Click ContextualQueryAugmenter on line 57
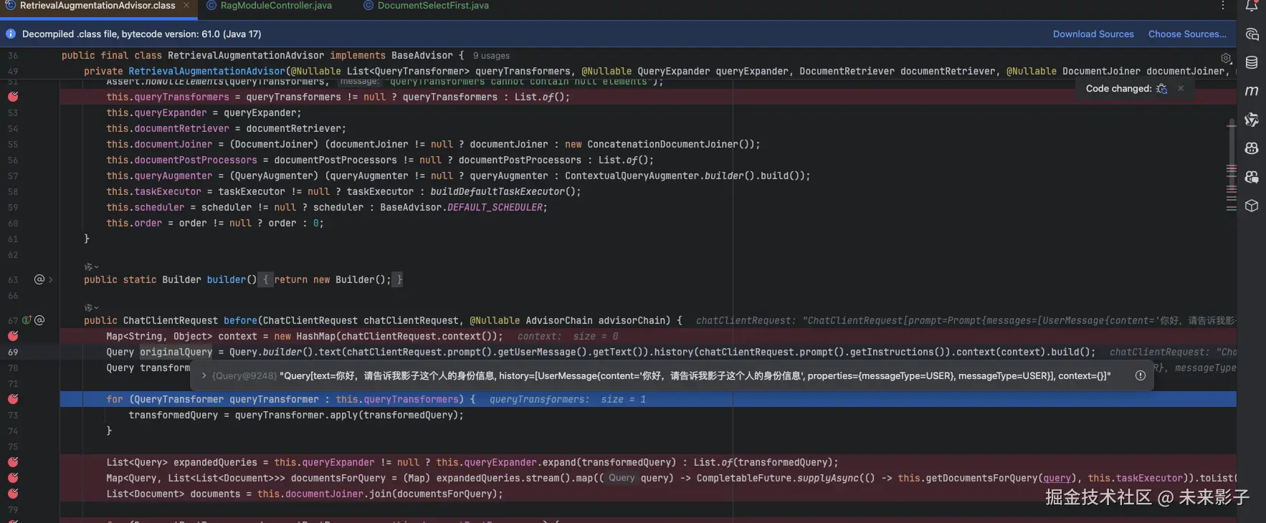This screenshot has width=1266, height=523. point(632,176)
